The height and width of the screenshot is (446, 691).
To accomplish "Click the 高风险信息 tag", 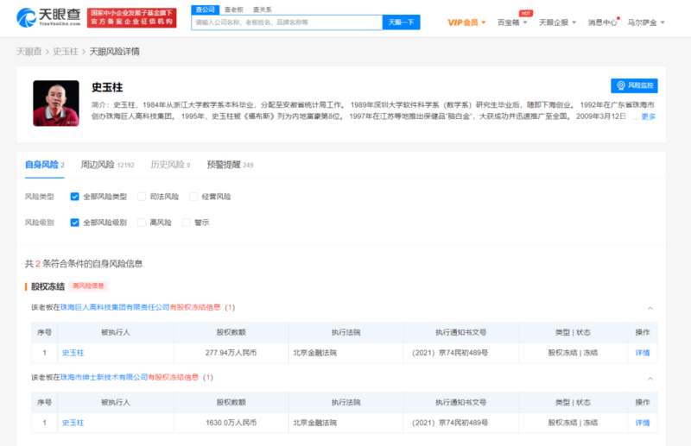I will click(89, 286).
